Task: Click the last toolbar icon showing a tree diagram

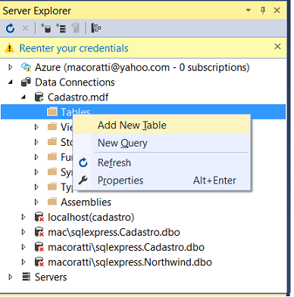Action: point(96,28)
